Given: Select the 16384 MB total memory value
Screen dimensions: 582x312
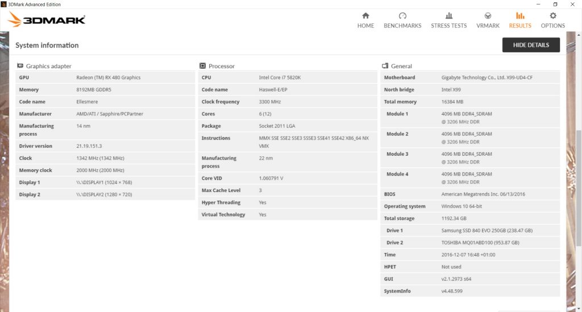Looking at the screenshot, I should point(452,102).
